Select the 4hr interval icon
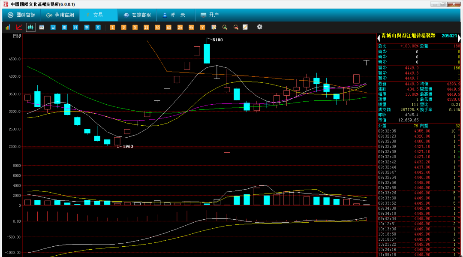This screenshot has height=257, width=463. [191, 27]
